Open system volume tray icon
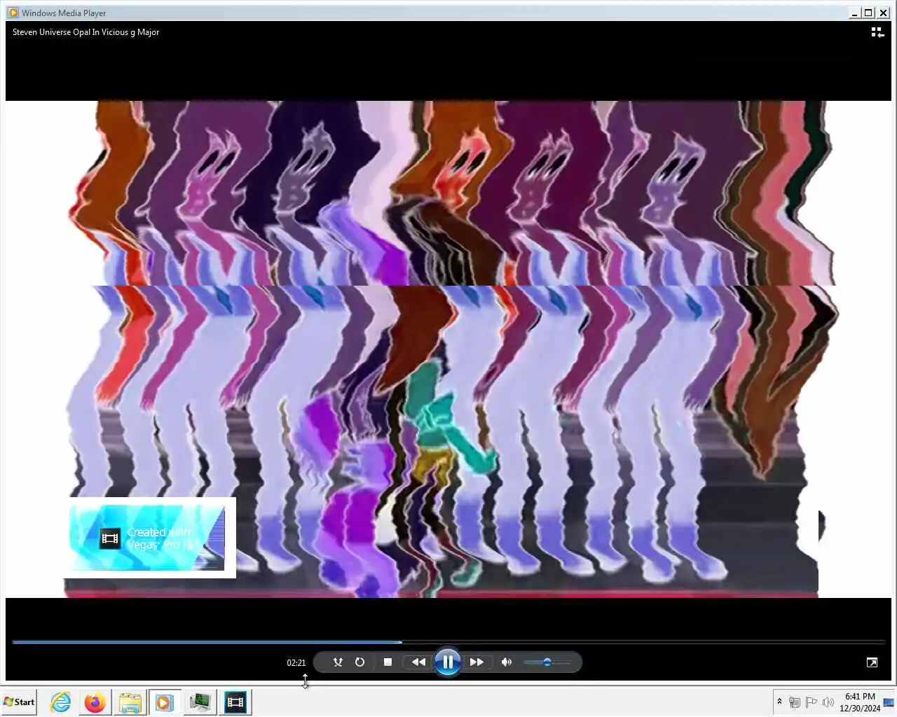 click(x=828, y=702)
